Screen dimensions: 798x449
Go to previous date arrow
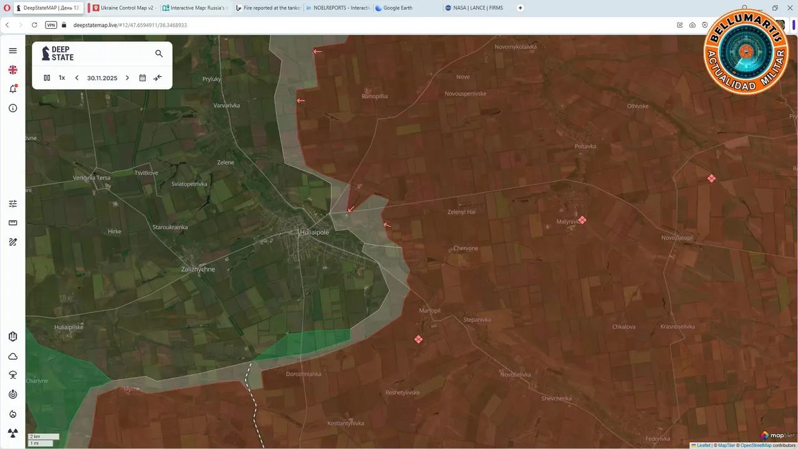(77, 78)
